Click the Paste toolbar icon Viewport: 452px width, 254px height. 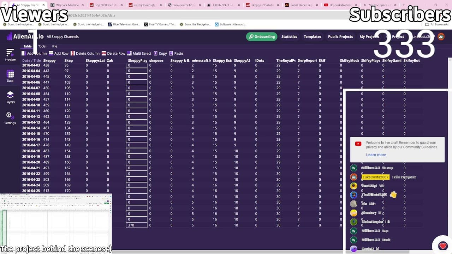pyautogui.click(x=171, y=53)
